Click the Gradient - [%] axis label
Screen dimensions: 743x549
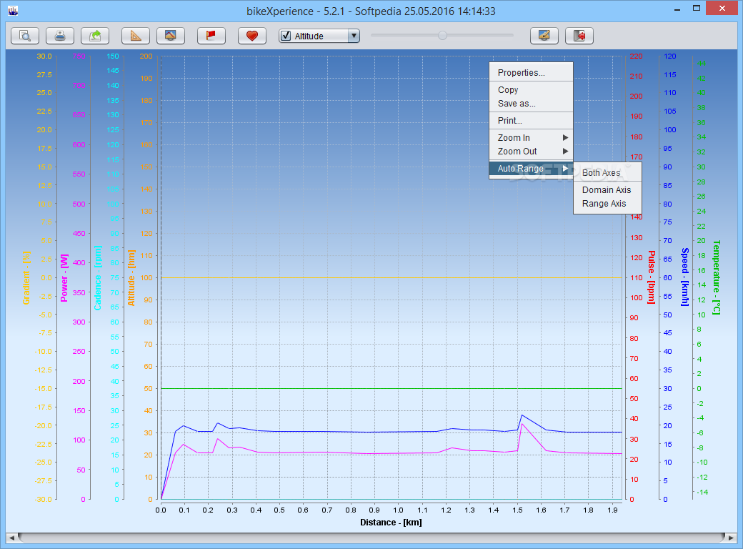[x=26, y=278]
